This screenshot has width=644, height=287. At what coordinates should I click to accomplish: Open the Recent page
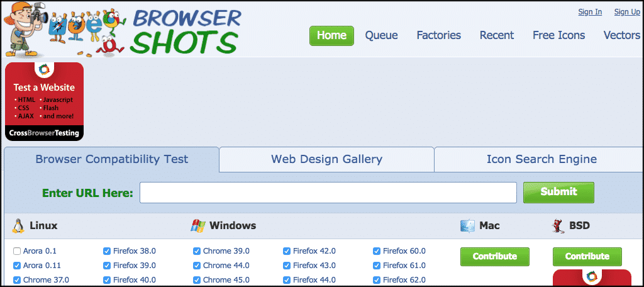[x=497, y=36]
